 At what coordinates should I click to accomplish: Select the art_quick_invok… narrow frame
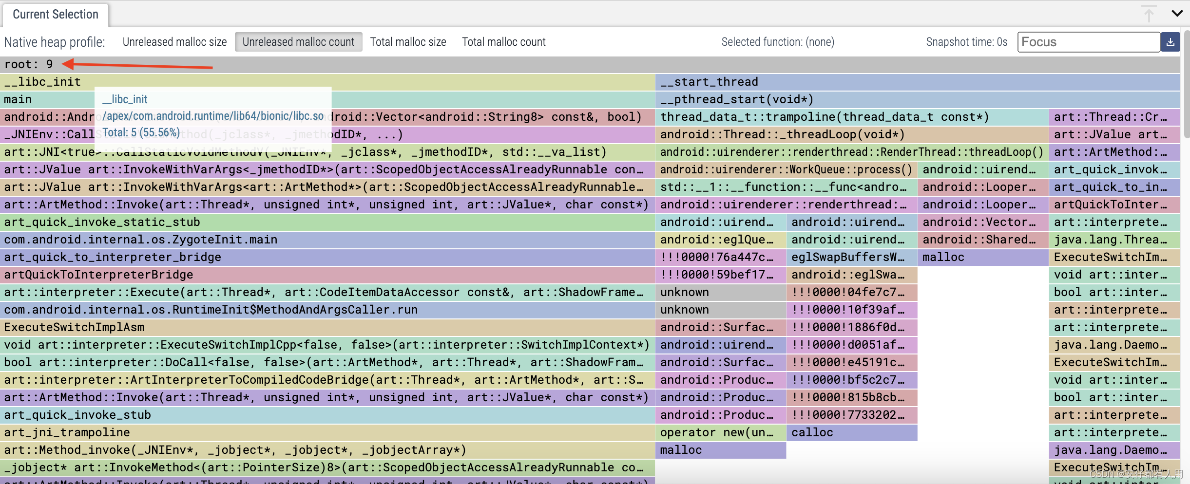pos(1114,169)
